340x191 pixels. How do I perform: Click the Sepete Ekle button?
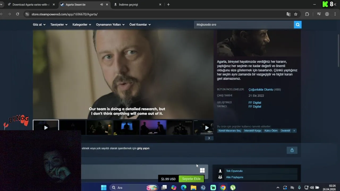191,179
